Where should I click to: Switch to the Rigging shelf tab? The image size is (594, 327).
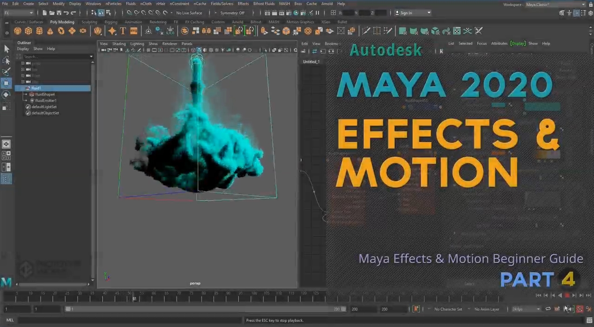(x=111, y=22)
